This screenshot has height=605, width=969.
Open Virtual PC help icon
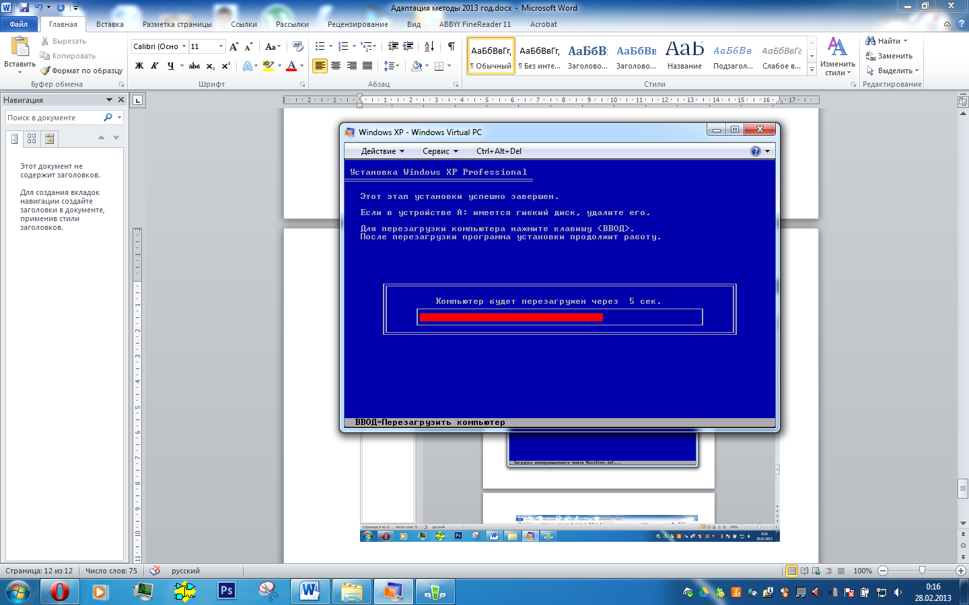click(756, 151)
